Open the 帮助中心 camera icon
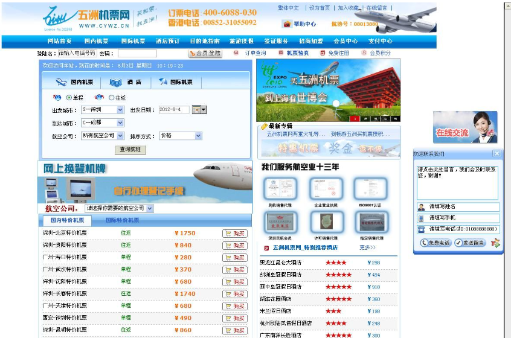This screenshot has height=338, width=511. [x=287, y=24]
